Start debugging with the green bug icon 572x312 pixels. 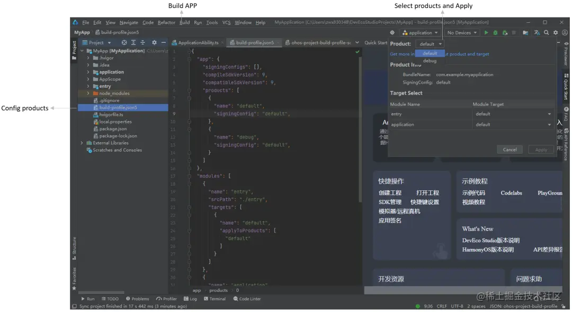click(495, 33)
